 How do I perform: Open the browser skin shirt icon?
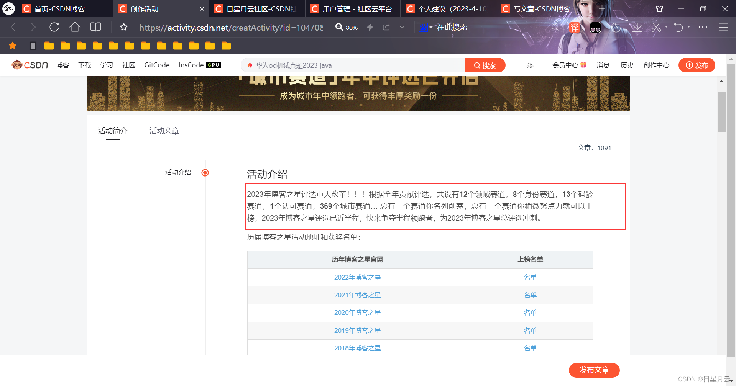pos(660,8)
